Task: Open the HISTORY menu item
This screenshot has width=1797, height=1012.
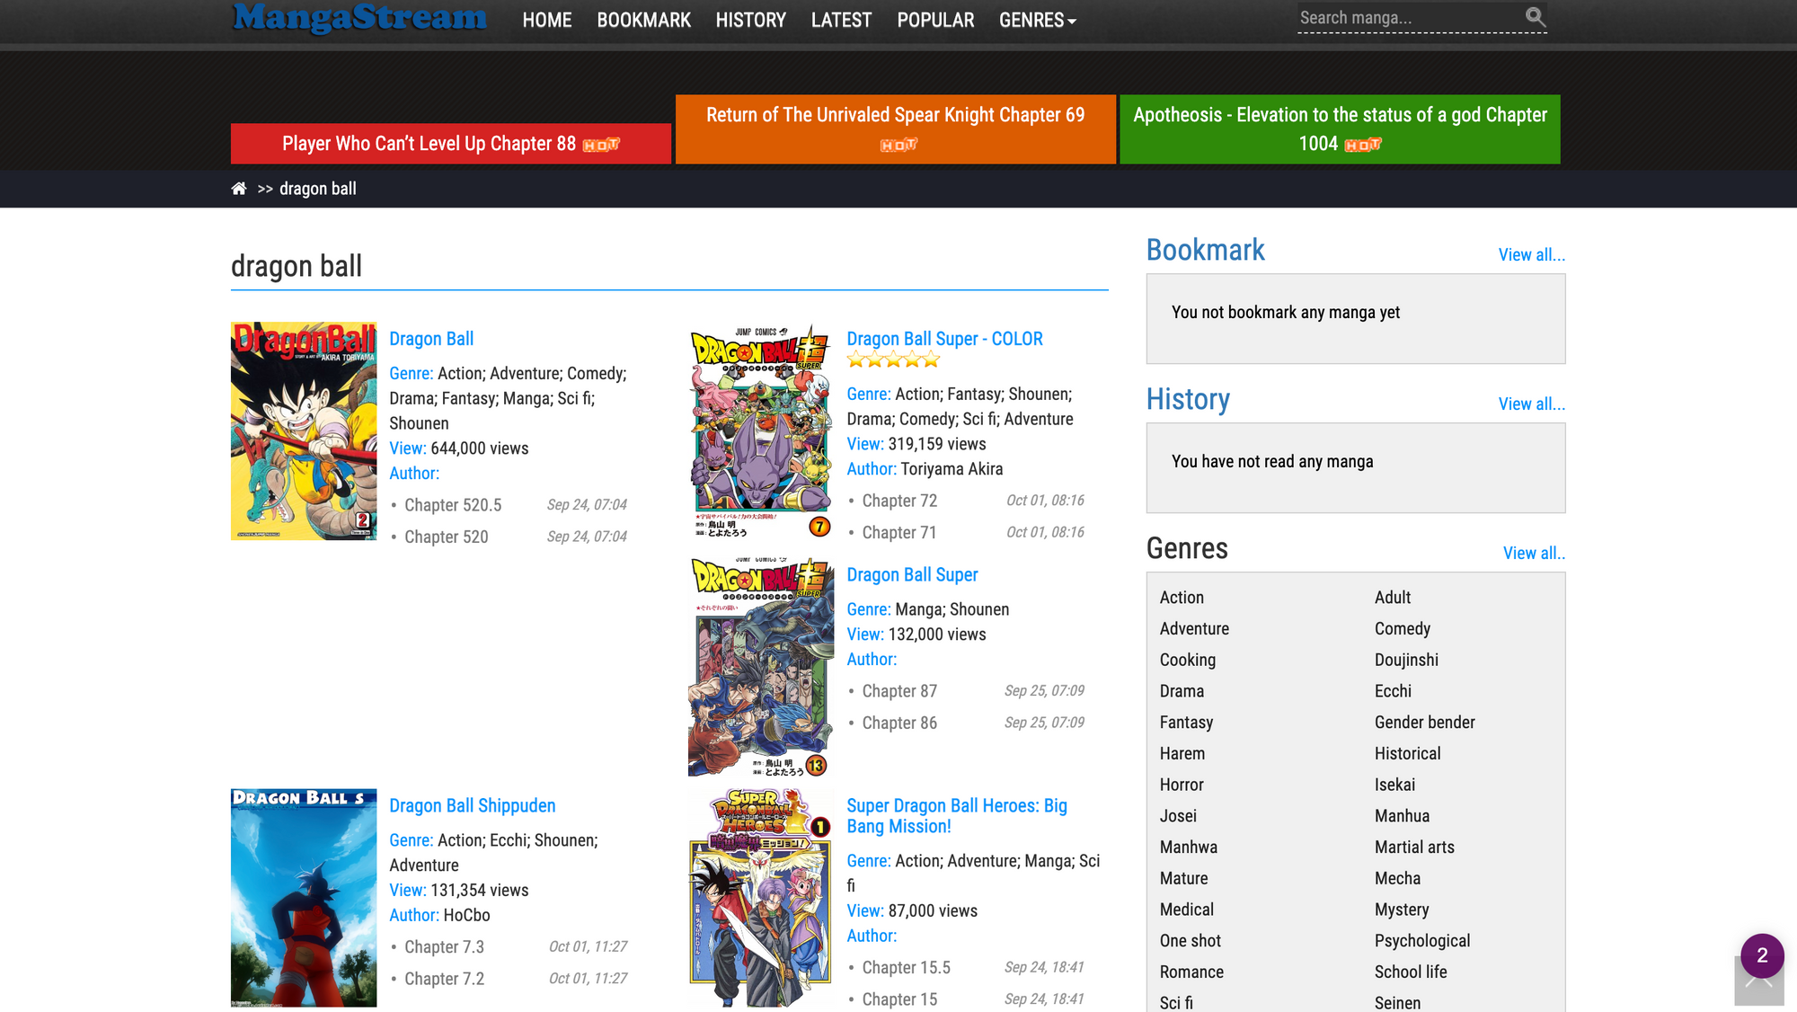Action: (751, 20)
